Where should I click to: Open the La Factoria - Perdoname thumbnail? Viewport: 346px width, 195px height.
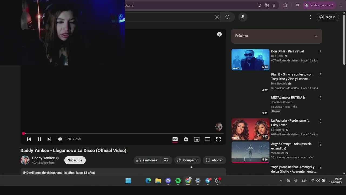click(250, 129)
